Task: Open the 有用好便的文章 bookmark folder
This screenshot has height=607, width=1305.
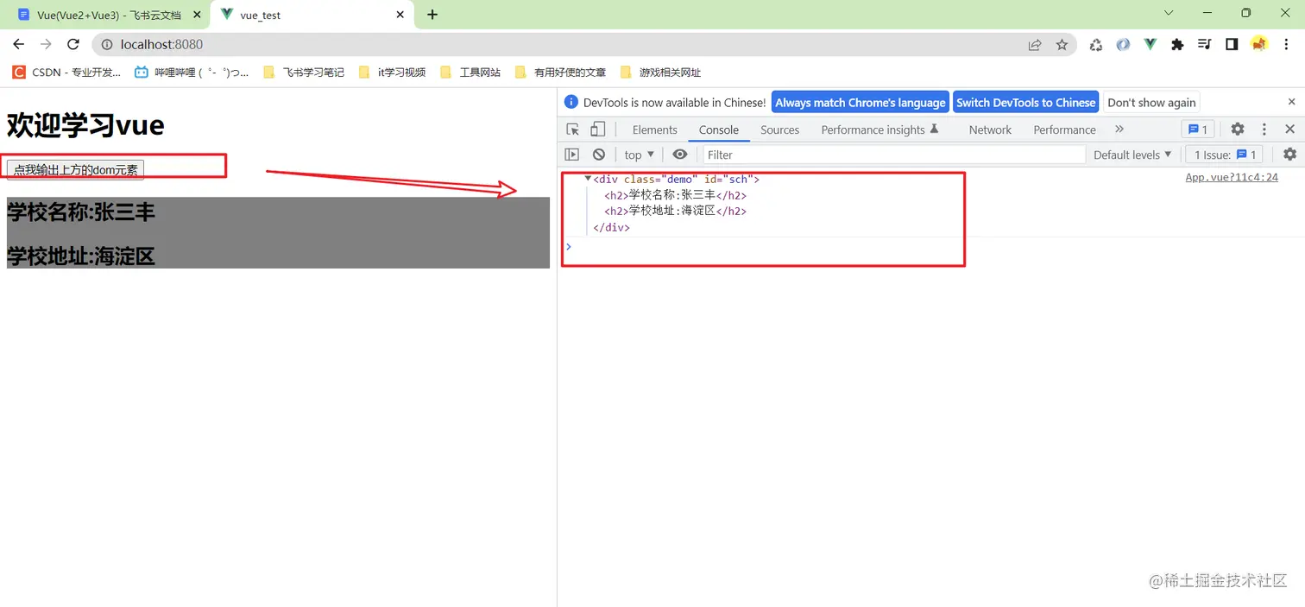Action: [560, 72]
